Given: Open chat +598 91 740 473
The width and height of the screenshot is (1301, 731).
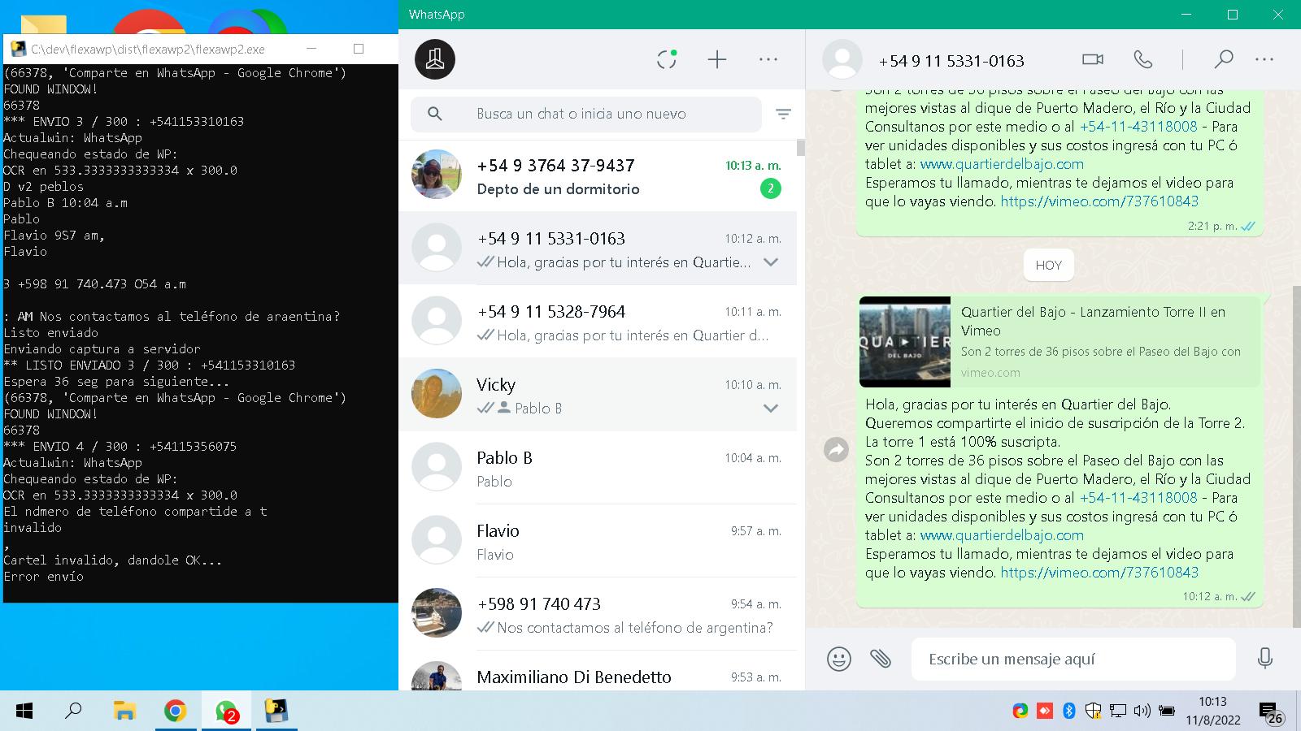Looking at the screenshot, I should tap(598, 614).
